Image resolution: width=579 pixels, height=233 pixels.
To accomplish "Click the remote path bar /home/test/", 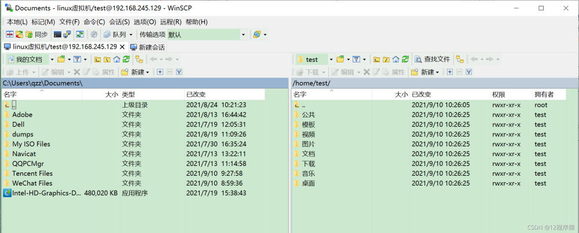I will pos(435,83).
